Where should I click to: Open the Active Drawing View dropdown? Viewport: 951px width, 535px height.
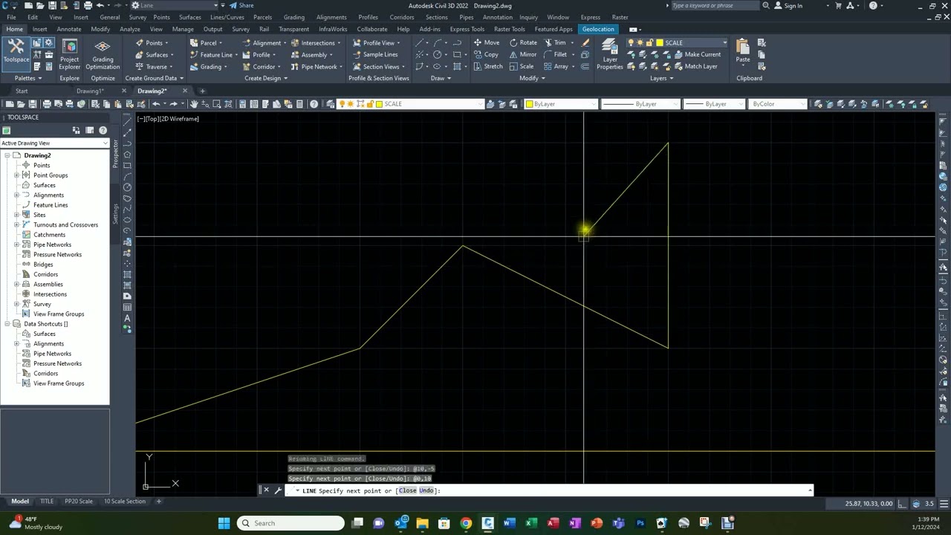point(54,143)
